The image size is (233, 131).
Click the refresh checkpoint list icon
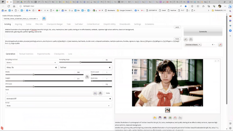pos(44,19)
